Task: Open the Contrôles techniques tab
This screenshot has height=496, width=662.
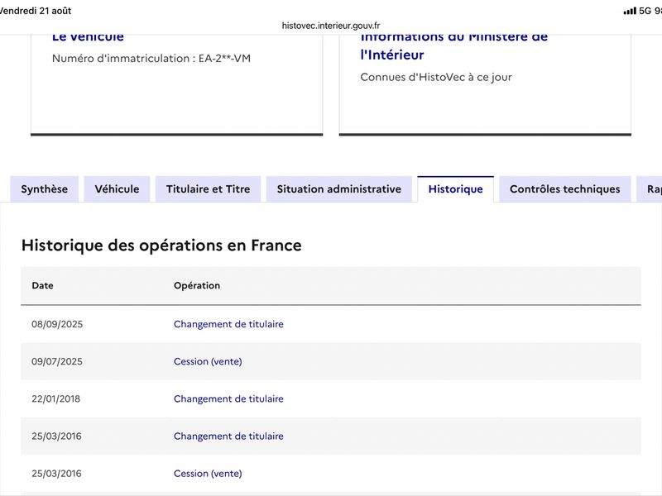Action: point(565,189)
